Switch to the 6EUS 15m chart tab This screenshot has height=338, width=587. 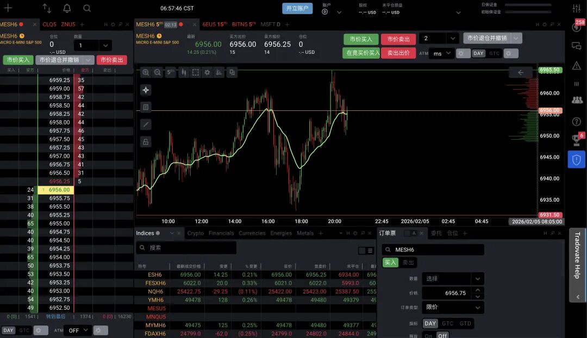click(x=215, y=24)
